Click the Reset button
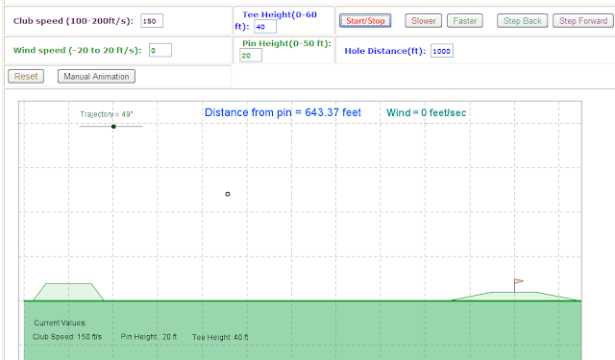 tap(26, 77)
